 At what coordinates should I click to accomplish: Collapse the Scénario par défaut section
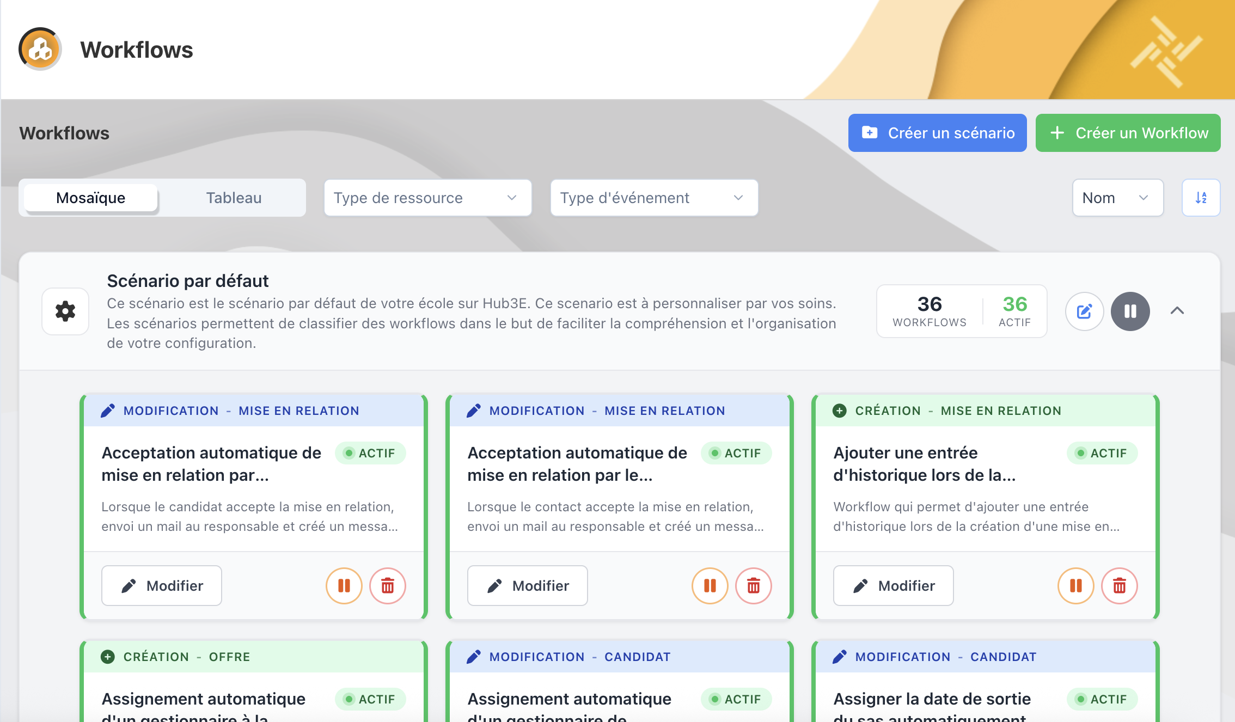[x=1177, y=311]
